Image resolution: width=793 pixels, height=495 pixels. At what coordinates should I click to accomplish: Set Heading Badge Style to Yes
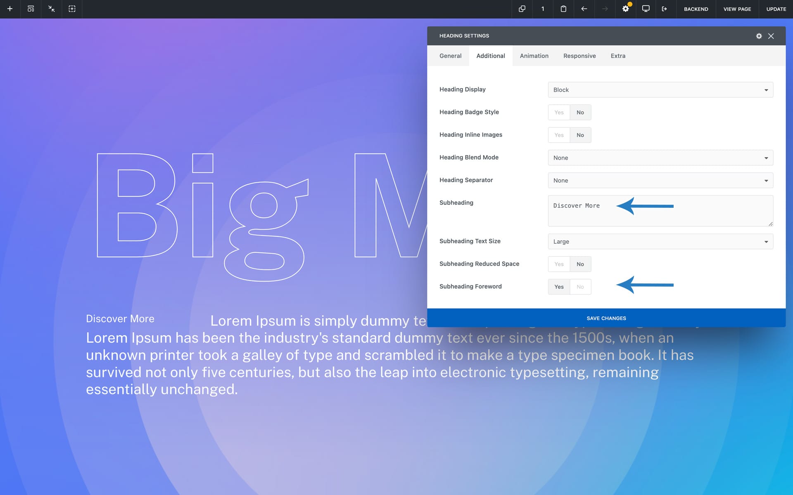559,113
